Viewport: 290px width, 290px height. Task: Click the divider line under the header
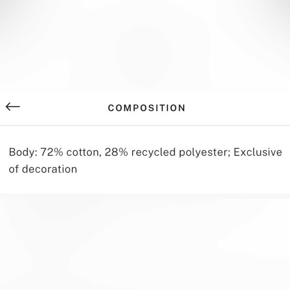[145, 126]
